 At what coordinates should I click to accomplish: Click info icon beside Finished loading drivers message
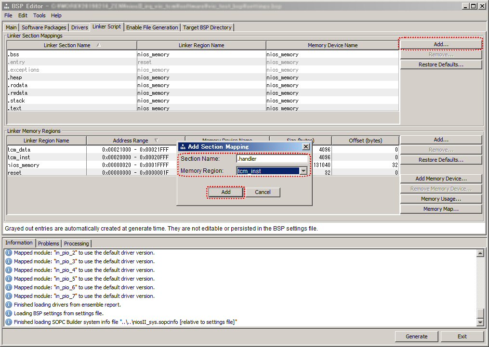tap(9, 305)
